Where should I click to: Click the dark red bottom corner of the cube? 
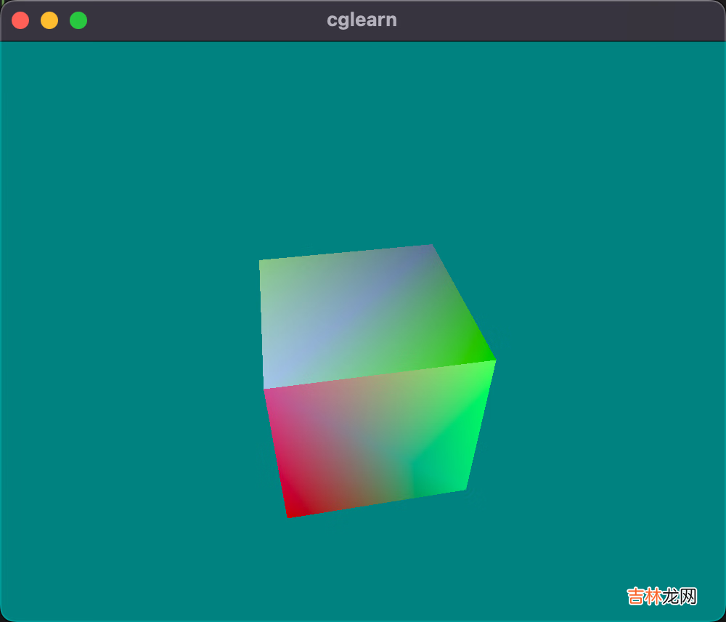(x=290, y=513)
